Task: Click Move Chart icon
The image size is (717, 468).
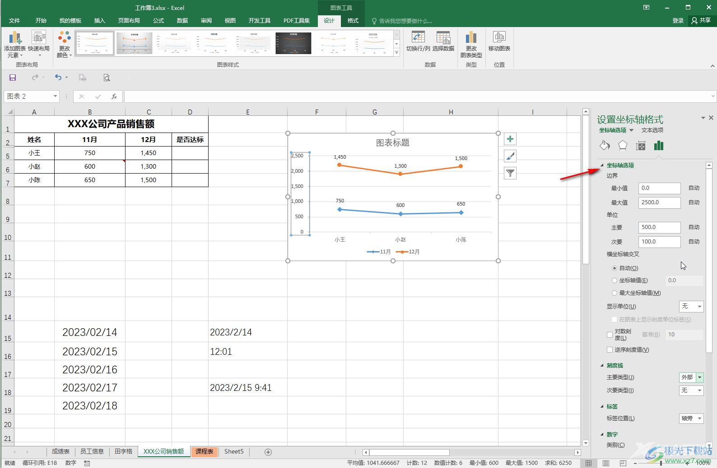Action: [499, 41]
